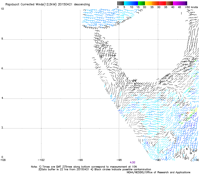
Task: Click longitude label '-102' on the axis
Action: 41,160
